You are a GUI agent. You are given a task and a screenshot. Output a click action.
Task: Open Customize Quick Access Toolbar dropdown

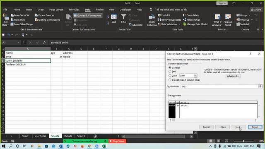point(31,35)
